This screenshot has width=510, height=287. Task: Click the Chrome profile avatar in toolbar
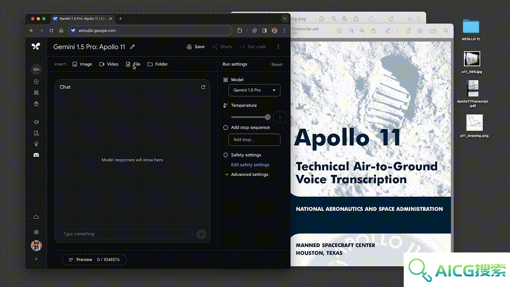click(275, 31)
